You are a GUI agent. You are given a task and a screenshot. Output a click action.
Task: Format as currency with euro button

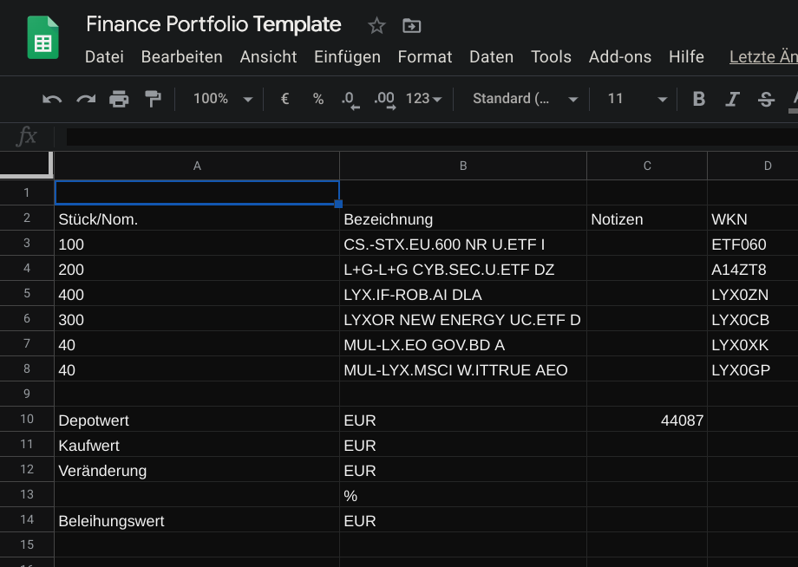pos(285,99)
